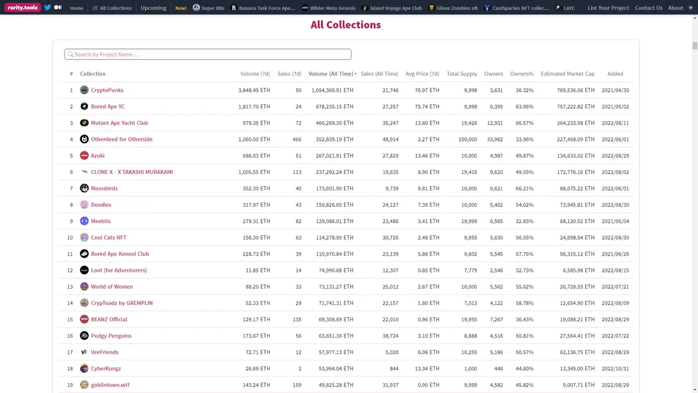Click the Otherdeed for Otherside avatar

click(84, 139)
